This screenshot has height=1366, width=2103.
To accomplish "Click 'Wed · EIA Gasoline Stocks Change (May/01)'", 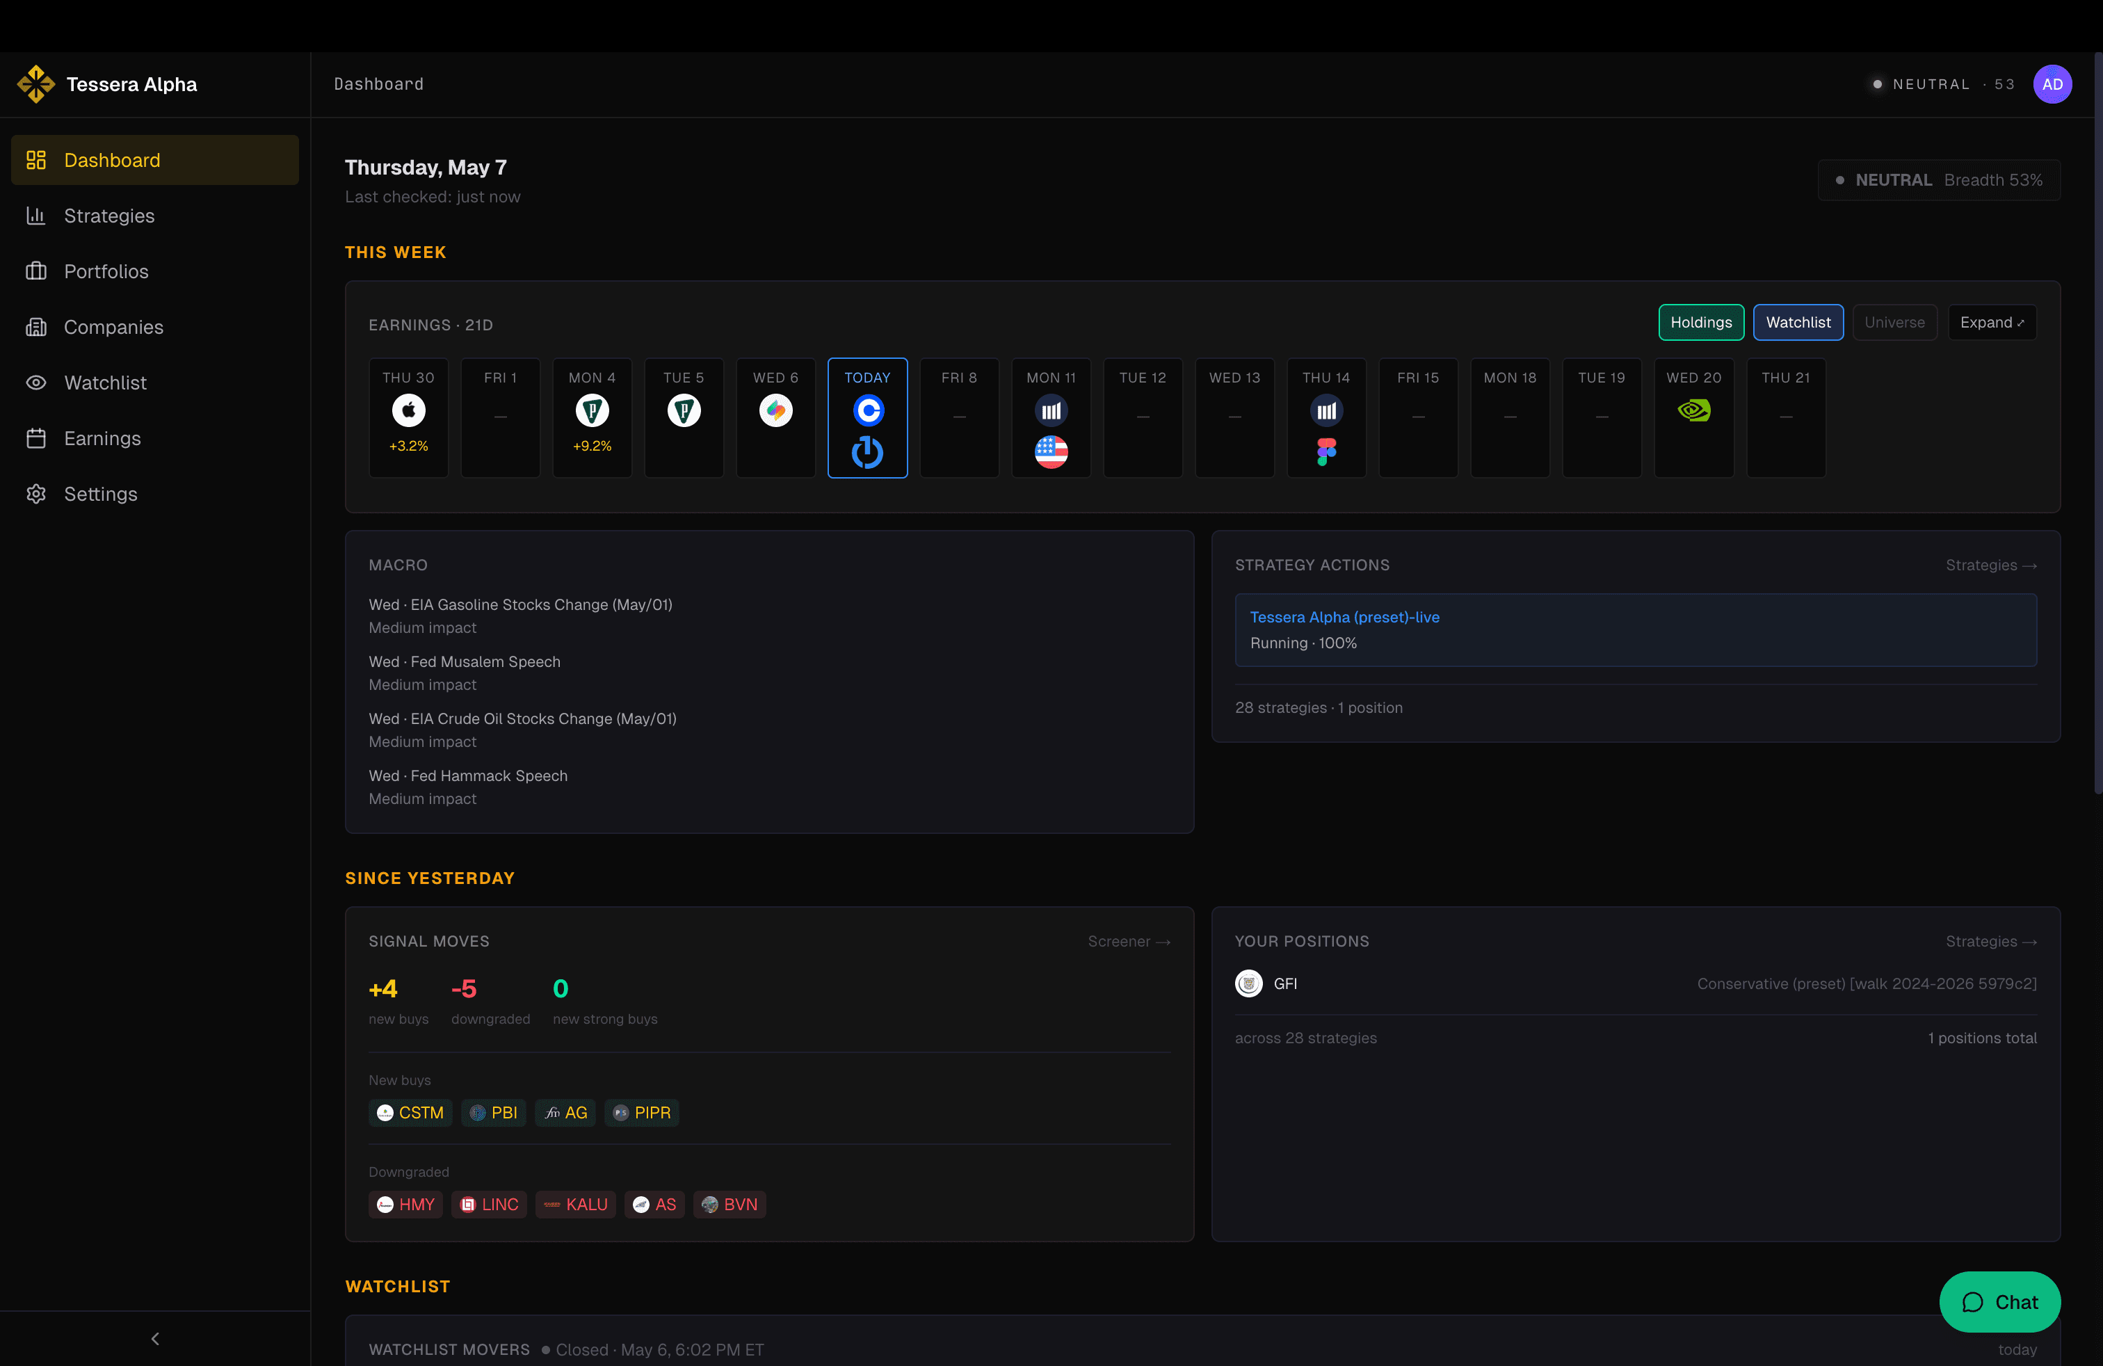I will (x=520, y=605).
